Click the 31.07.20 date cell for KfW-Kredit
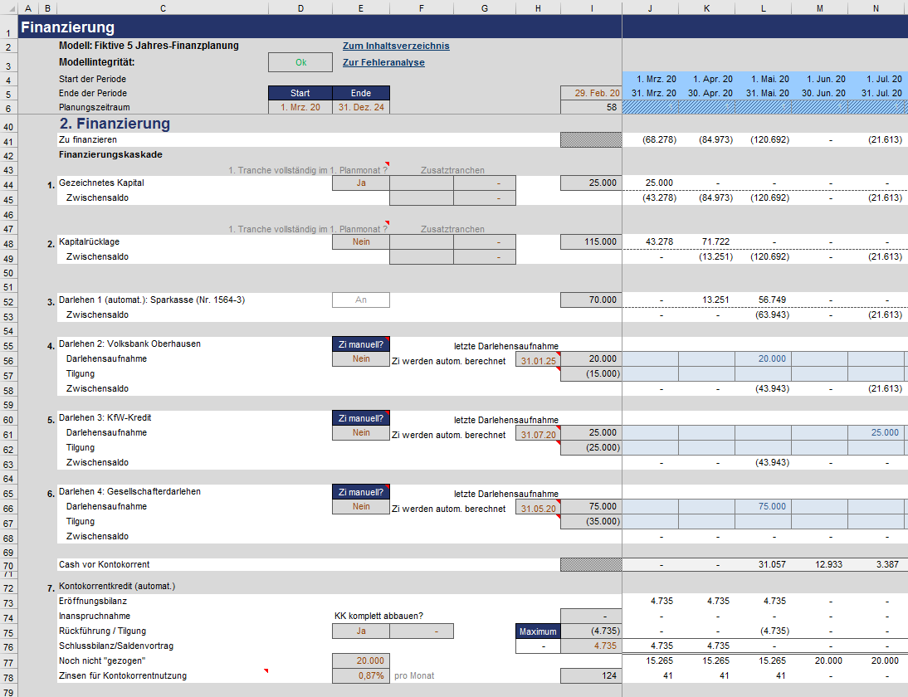This screenshot has width=908, height=697. [538, 435]
